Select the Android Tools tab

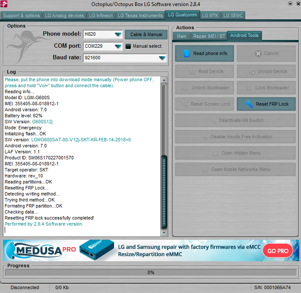[244, 35]
